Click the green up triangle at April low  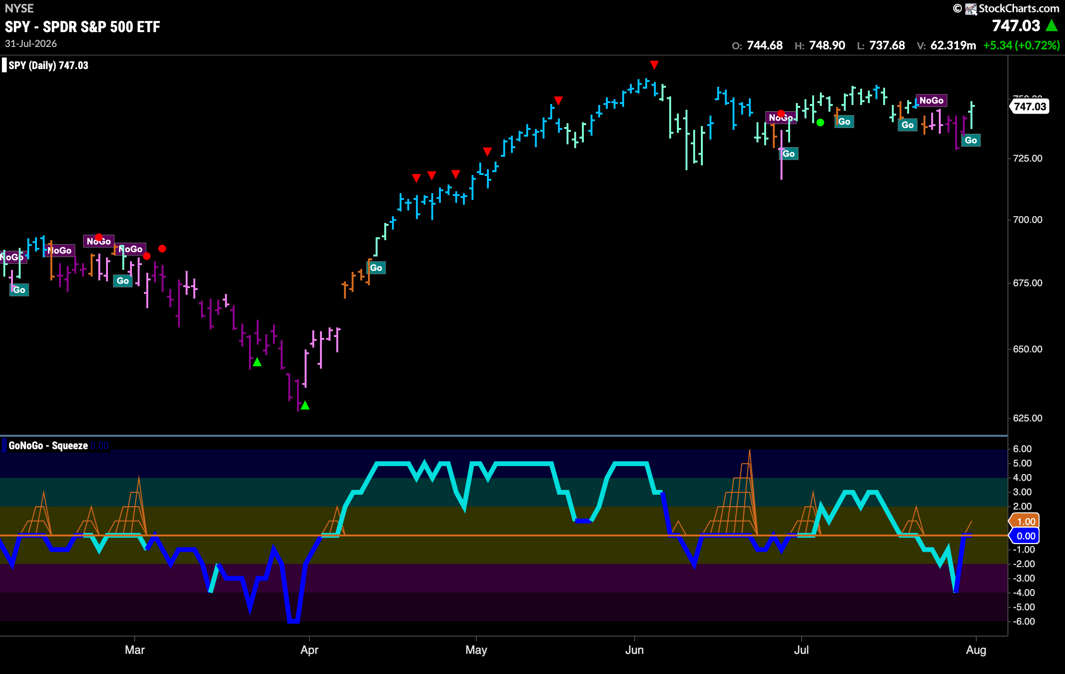pos(305,406)
